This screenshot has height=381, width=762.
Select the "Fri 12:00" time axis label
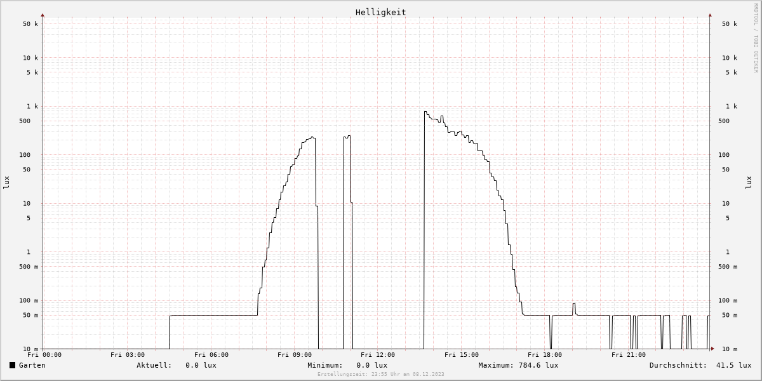(378, 355)
